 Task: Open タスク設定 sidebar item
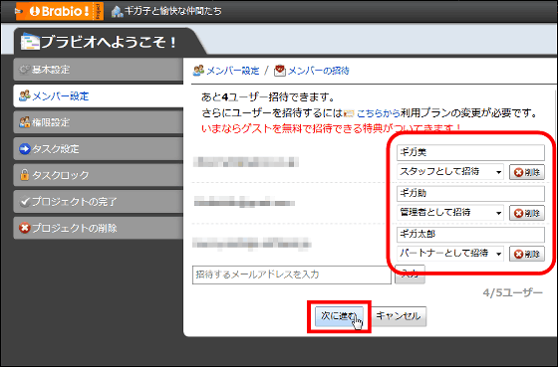point(99,149)
